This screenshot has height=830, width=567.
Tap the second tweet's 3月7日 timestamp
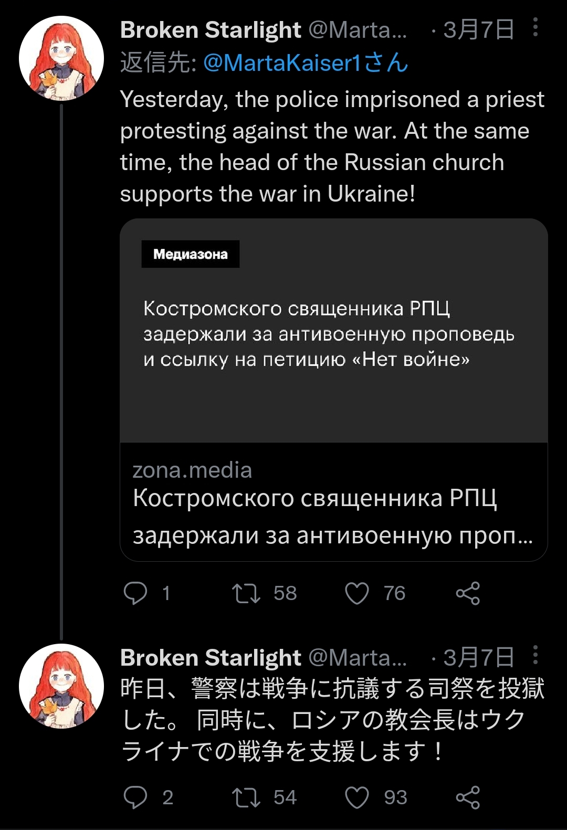tap(478, 658)
